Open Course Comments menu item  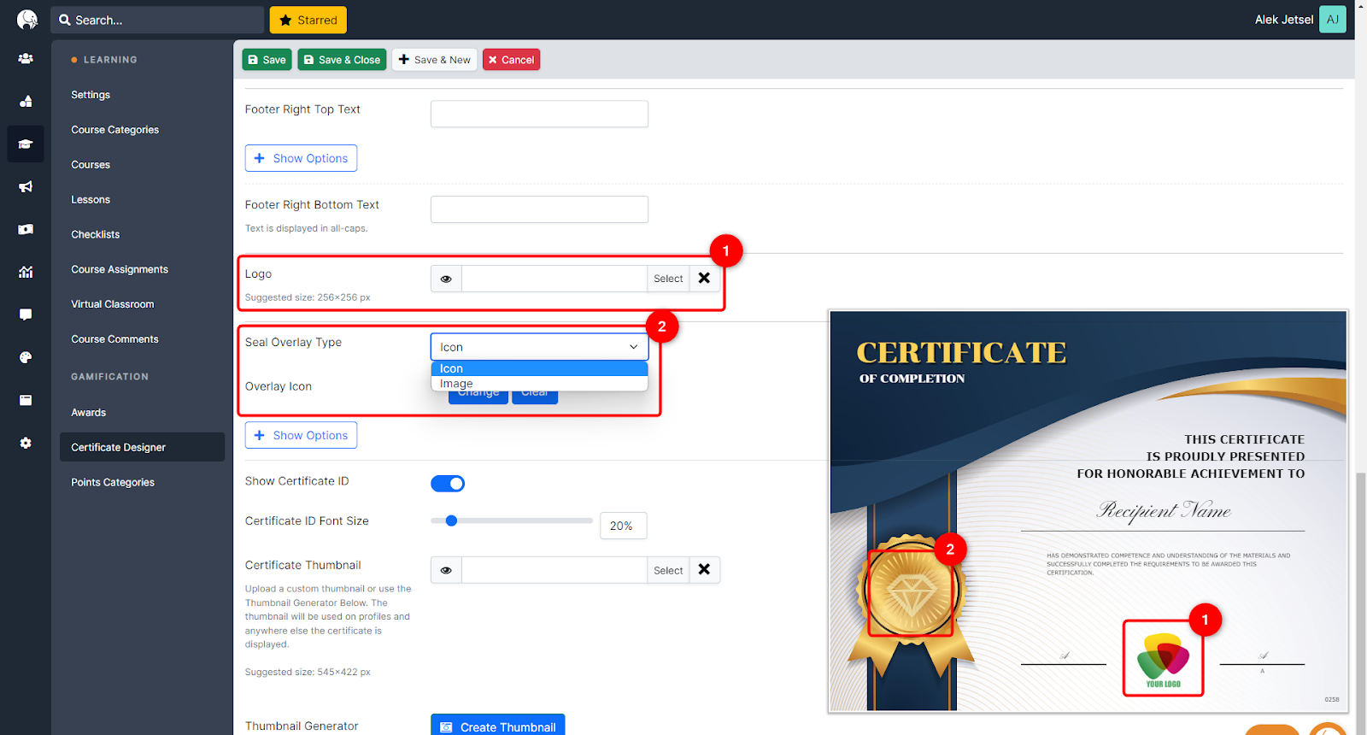click(x=114, y=339)
